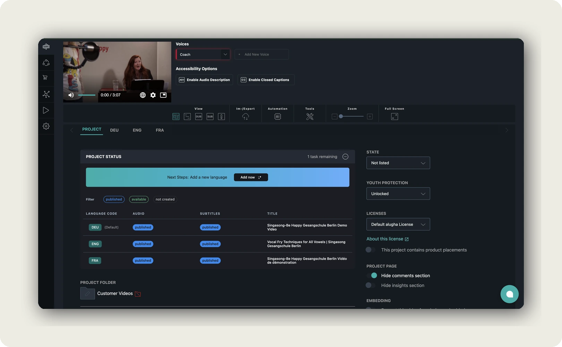The width and height of the screenshot is (562, 347).
Task: Enter Full Screen with the expand icon
Action: [x=394, y=116]
